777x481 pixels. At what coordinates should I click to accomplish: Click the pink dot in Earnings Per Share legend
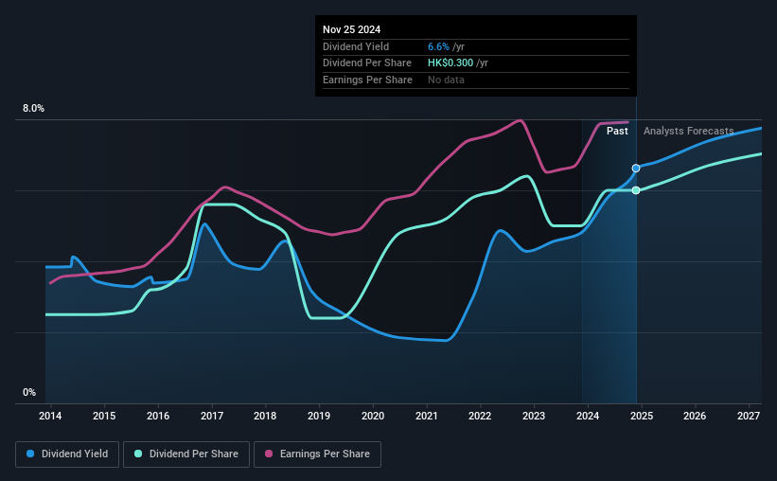click(269, 454)
